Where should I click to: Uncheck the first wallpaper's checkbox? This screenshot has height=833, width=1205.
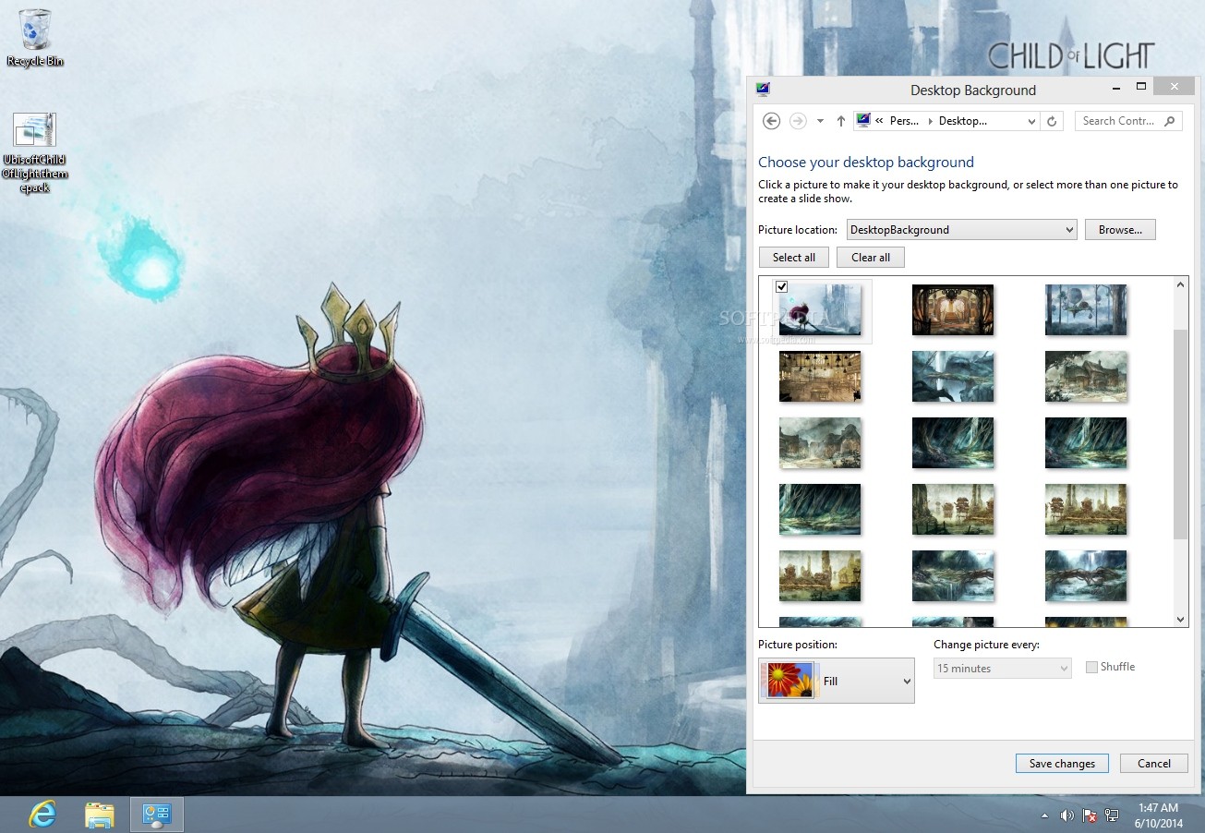(782, 286)
